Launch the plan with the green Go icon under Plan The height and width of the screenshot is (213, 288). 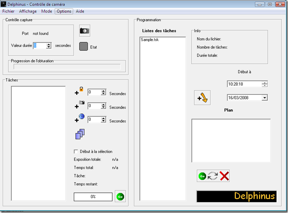(x=202, y=176)
